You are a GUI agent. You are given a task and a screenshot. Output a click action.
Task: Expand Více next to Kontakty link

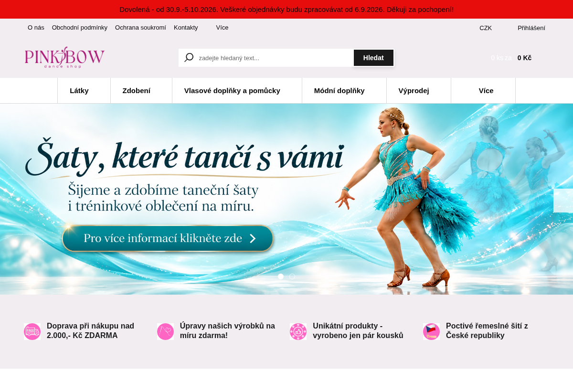coord(222,28)
